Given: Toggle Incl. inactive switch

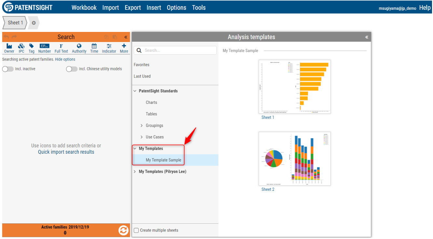Looking at the screenshot, I should [x=8, y=69].
